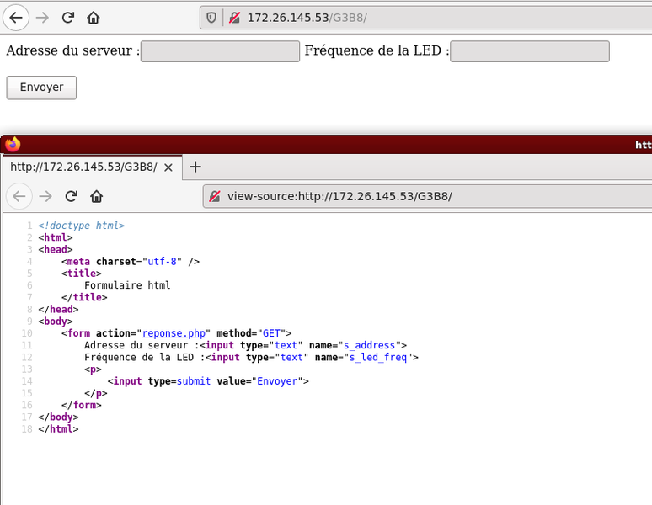Image resolution: width=652 pixels, height=505 pixels.
Task: Select the http://172.26.145.53/G3B8/ tab
Action: [83, 167]
